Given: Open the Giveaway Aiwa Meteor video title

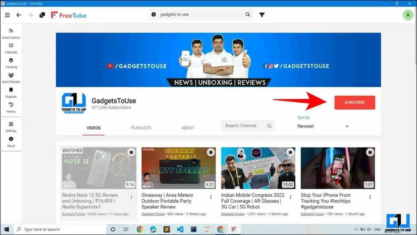Looking at the screenshot, I should point(167,201).
